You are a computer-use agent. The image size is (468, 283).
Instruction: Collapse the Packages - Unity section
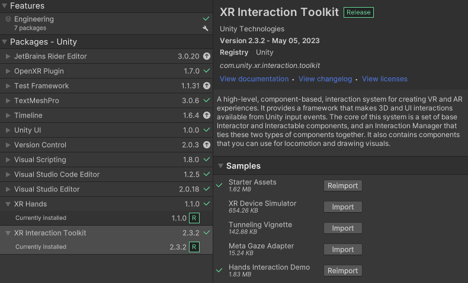pos(5,42)
